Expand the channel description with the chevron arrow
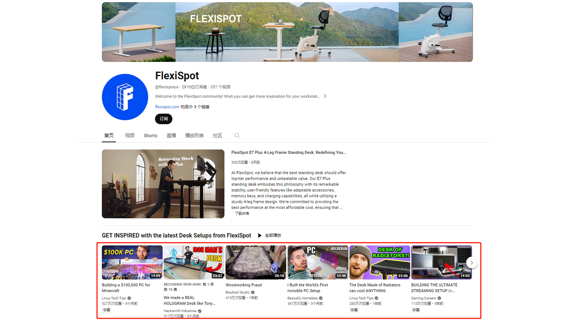This screenshot has height=320, width=568. [325, 96]
